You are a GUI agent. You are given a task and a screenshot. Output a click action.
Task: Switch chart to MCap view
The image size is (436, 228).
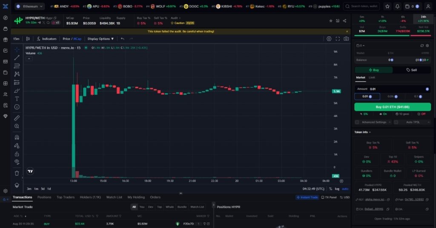77,39
